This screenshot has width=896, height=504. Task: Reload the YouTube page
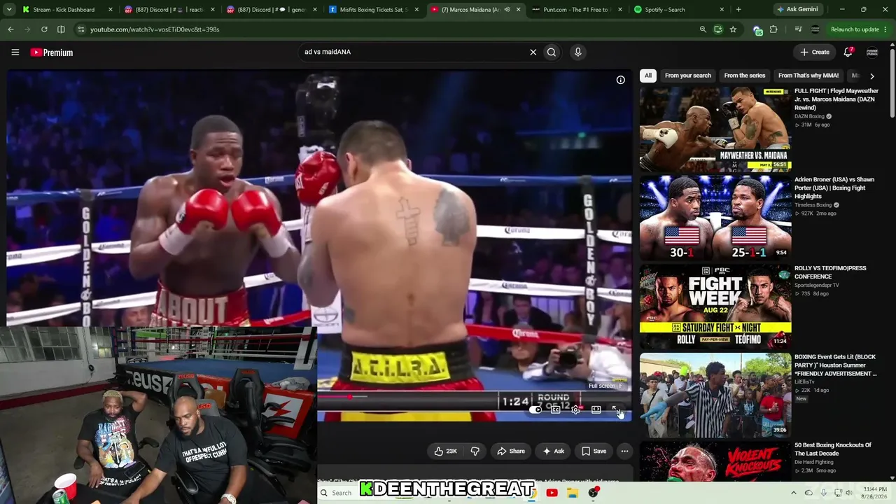pos(44,29)
